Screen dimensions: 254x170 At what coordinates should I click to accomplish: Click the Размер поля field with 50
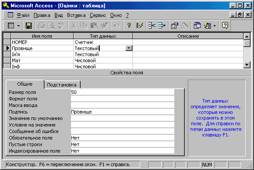(x=122, y=92)
